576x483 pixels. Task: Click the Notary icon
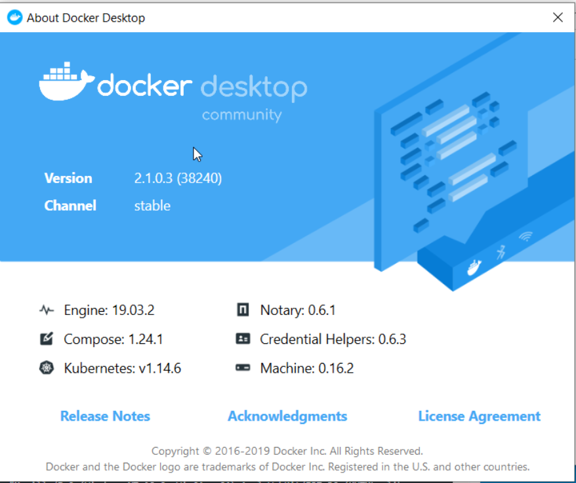coord(243,310)
